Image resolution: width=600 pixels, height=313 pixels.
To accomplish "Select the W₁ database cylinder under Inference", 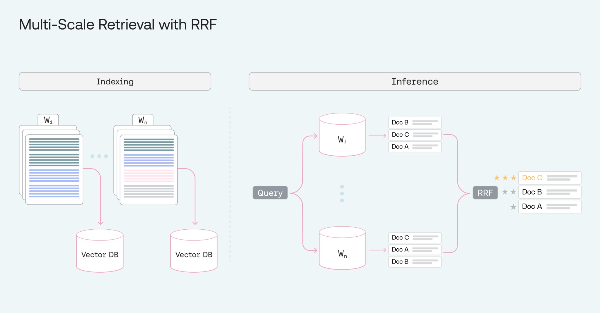I will [x=342, y=135].
